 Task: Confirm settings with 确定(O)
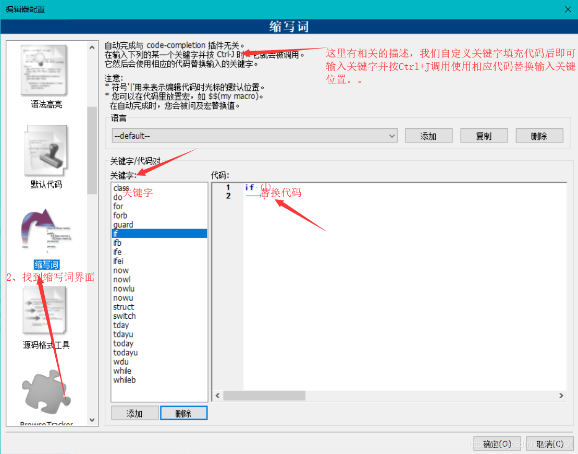tap(497, 443)
